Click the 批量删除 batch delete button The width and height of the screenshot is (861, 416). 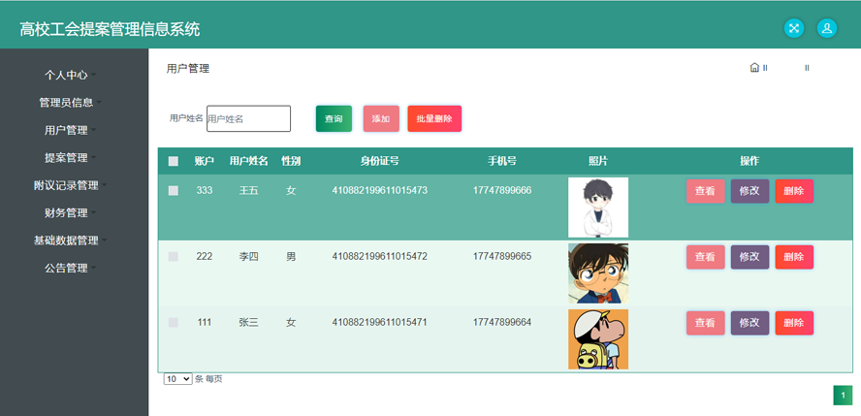click(434, 118)
